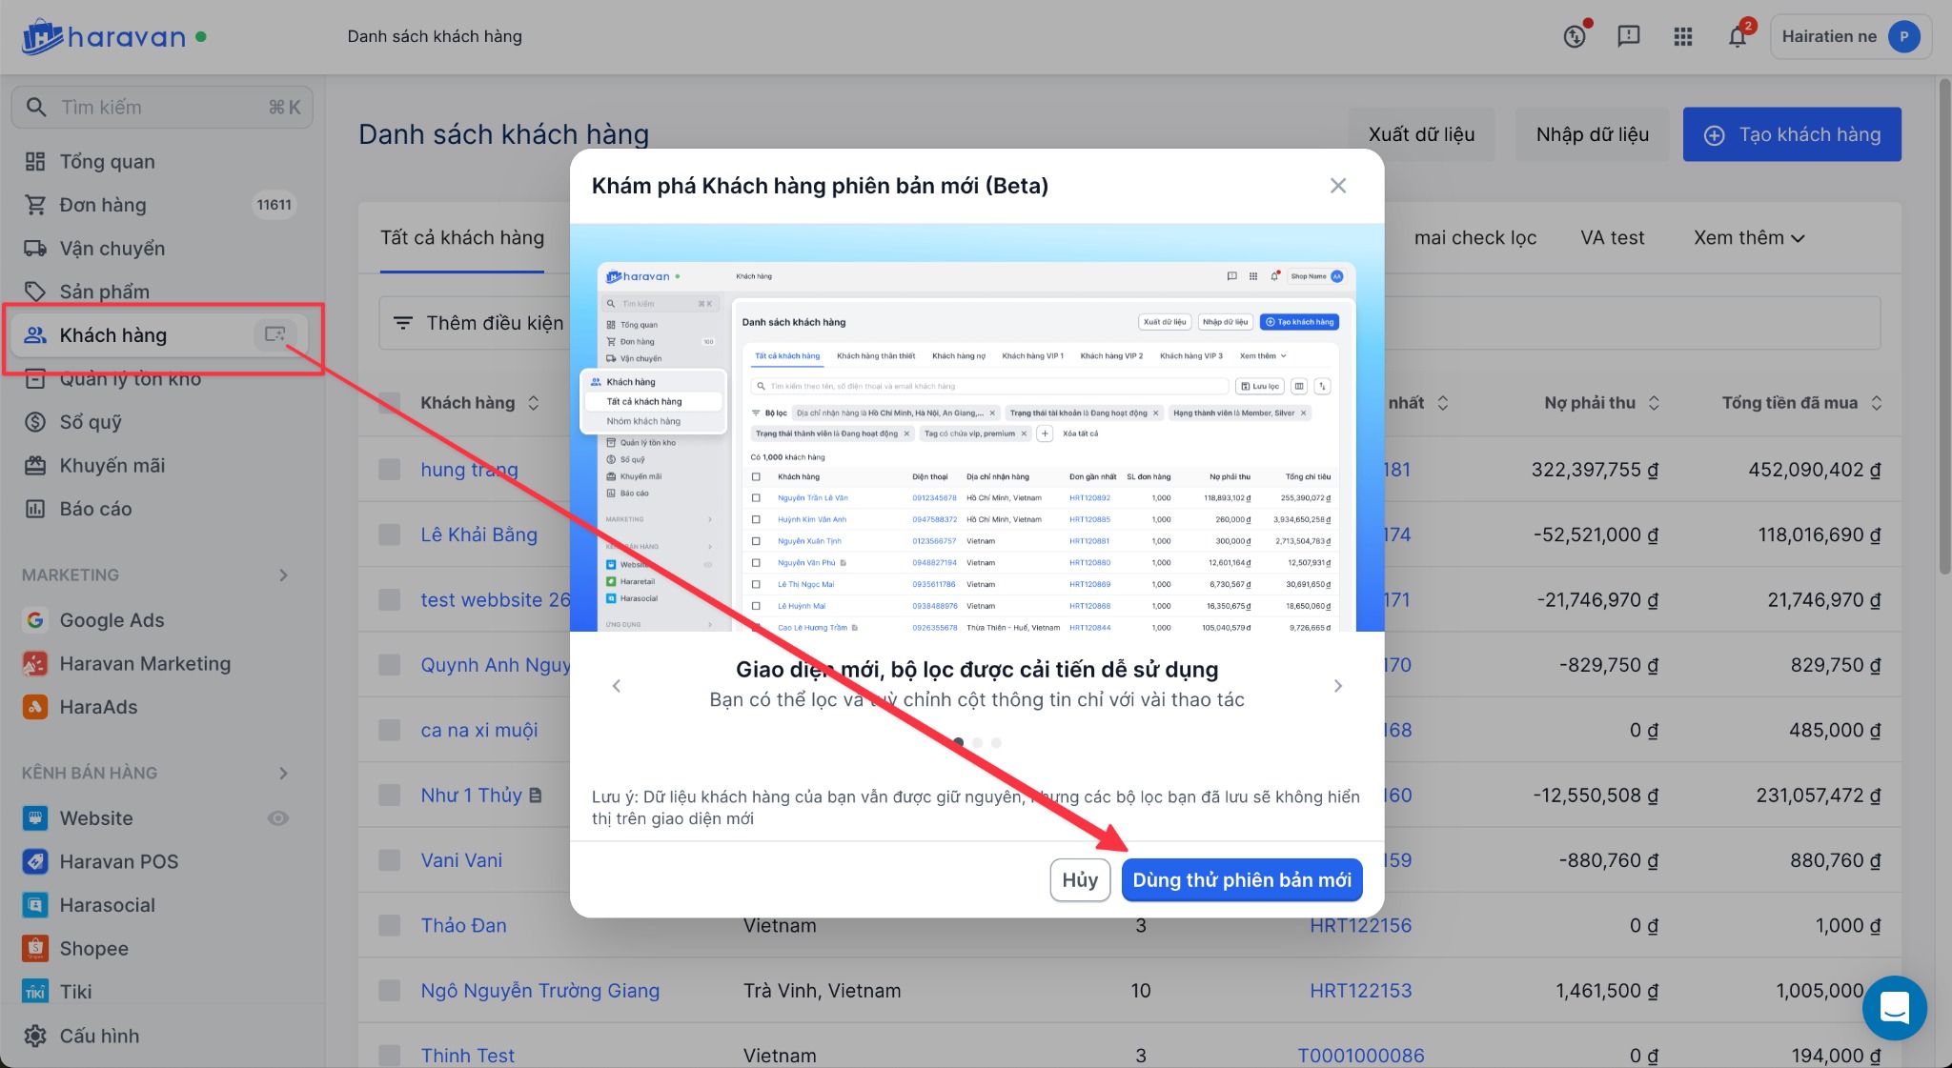This screenshot has width=1952, height=1068.
Task: Open the activity history clock icon
Action: 1575,37
